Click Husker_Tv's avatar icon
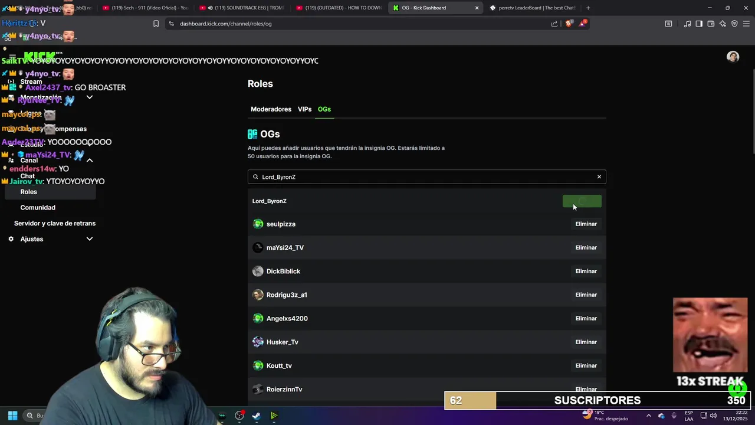This screenshot has width=755, height=425. (258, 342)
